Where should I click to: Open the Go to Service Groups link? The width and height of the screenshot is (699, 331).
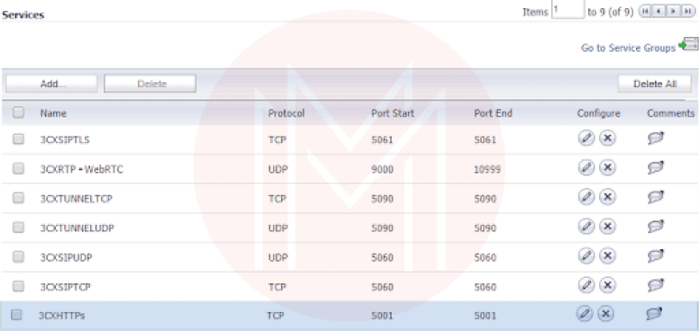pos(628,48)
